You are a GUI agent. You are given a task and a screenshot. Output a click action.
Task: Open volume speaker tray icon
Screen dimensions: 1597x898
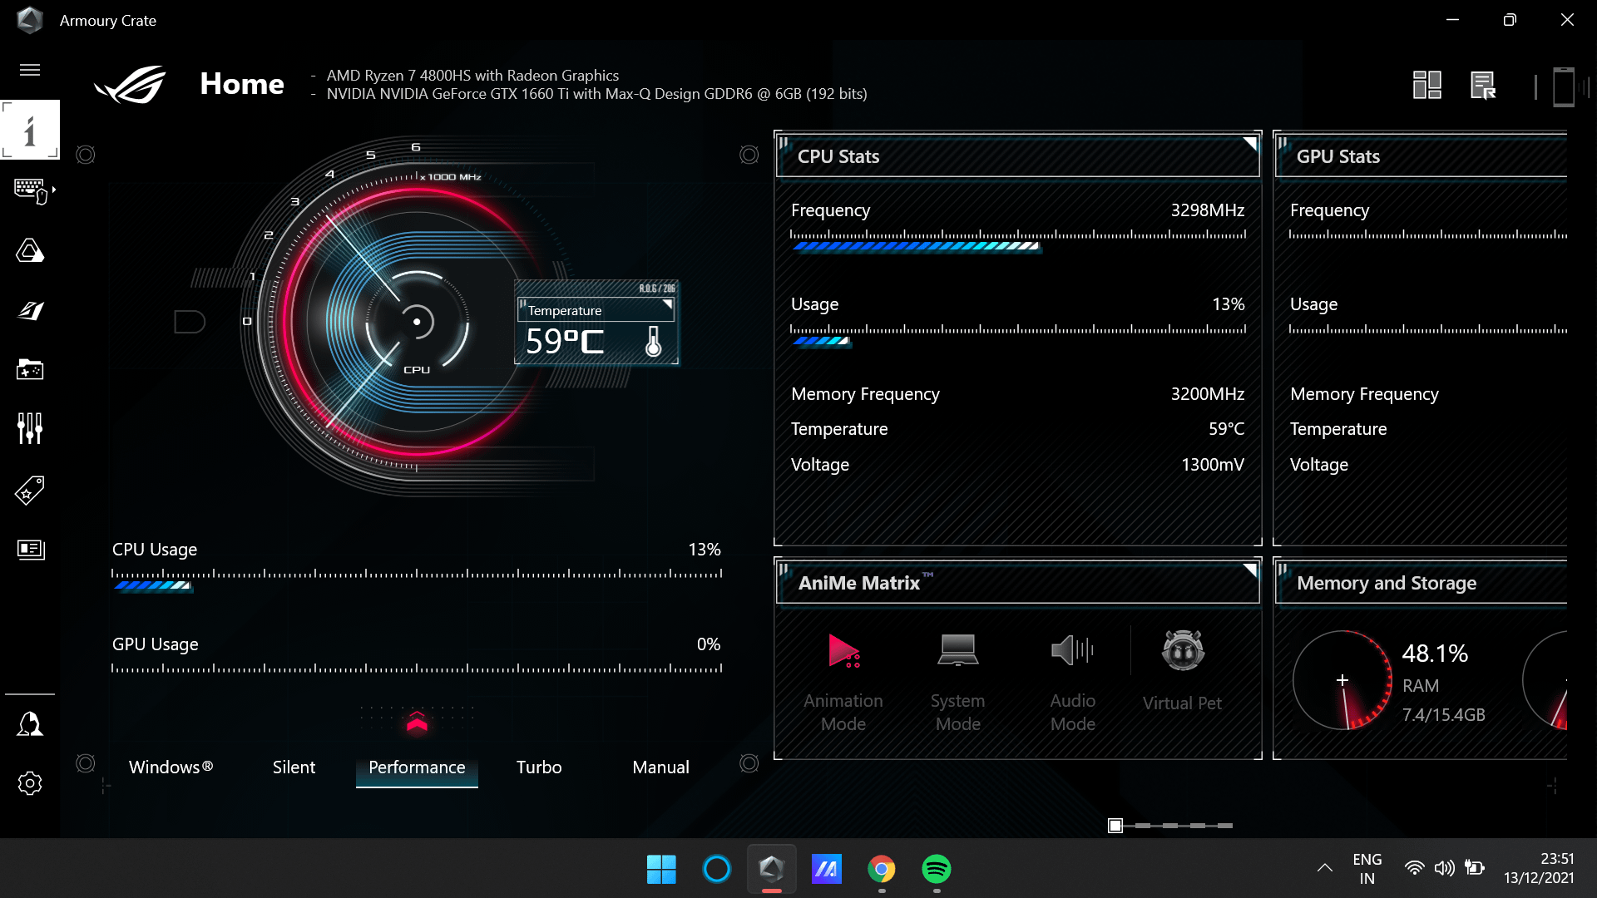(1445, 868)
